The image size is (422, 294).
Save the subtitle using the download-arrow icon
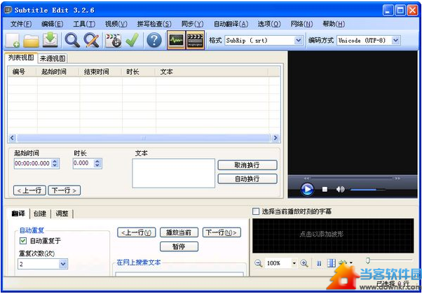tap(50, 41)
